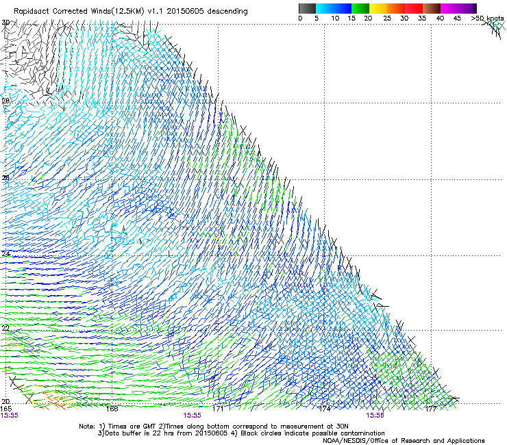The width and height of the screenshot is (507, 445).
Task: Click the purple 15:55 time between 168 and 171
Action: (192, 416)
